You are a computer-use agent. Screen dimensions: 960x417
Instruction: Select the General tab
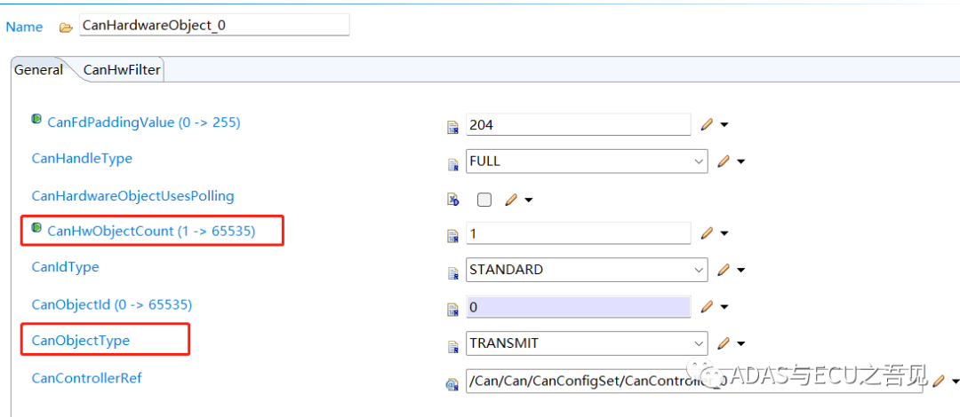point(38,69)
